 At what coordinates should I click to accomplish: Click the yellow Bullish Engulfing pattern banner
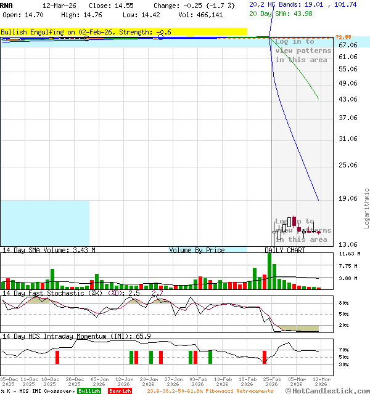pyautogui.click(x=123, y=31)
